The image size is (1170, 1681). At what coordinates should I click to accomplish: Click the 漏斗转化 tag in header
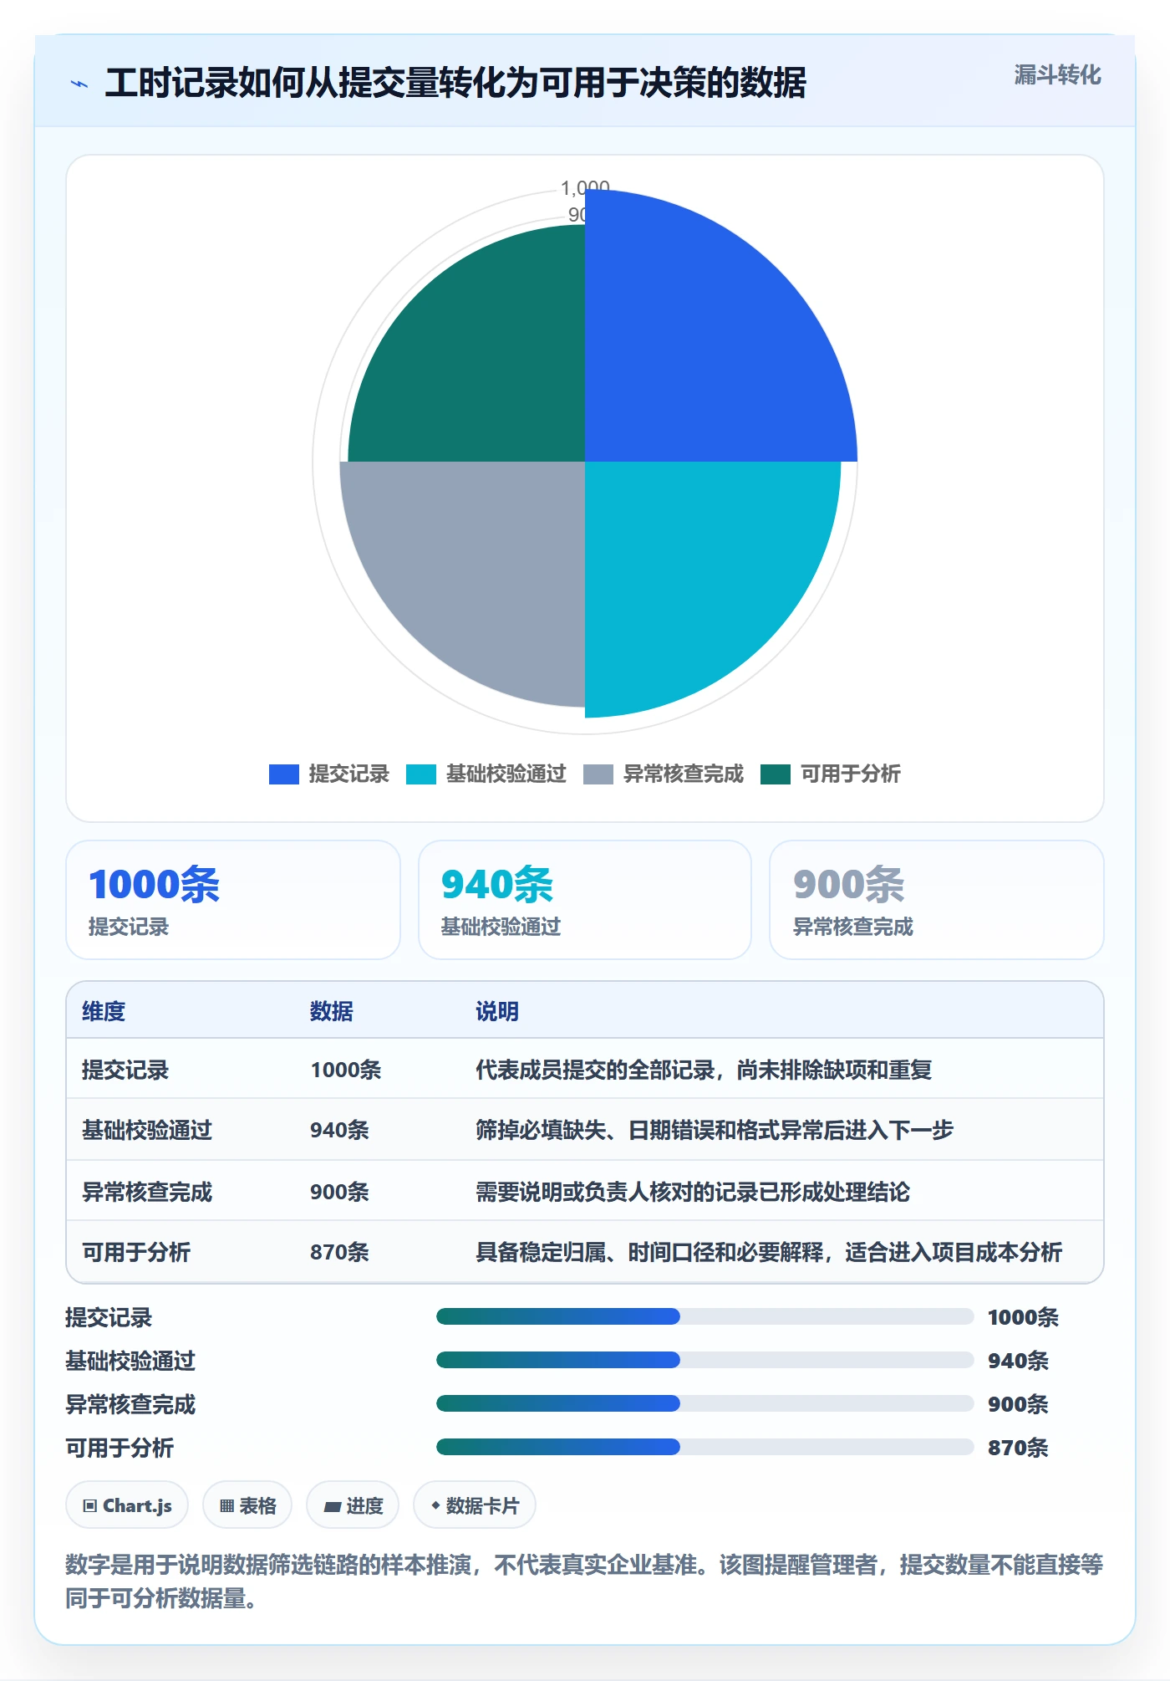click(x=1057, y=75)
